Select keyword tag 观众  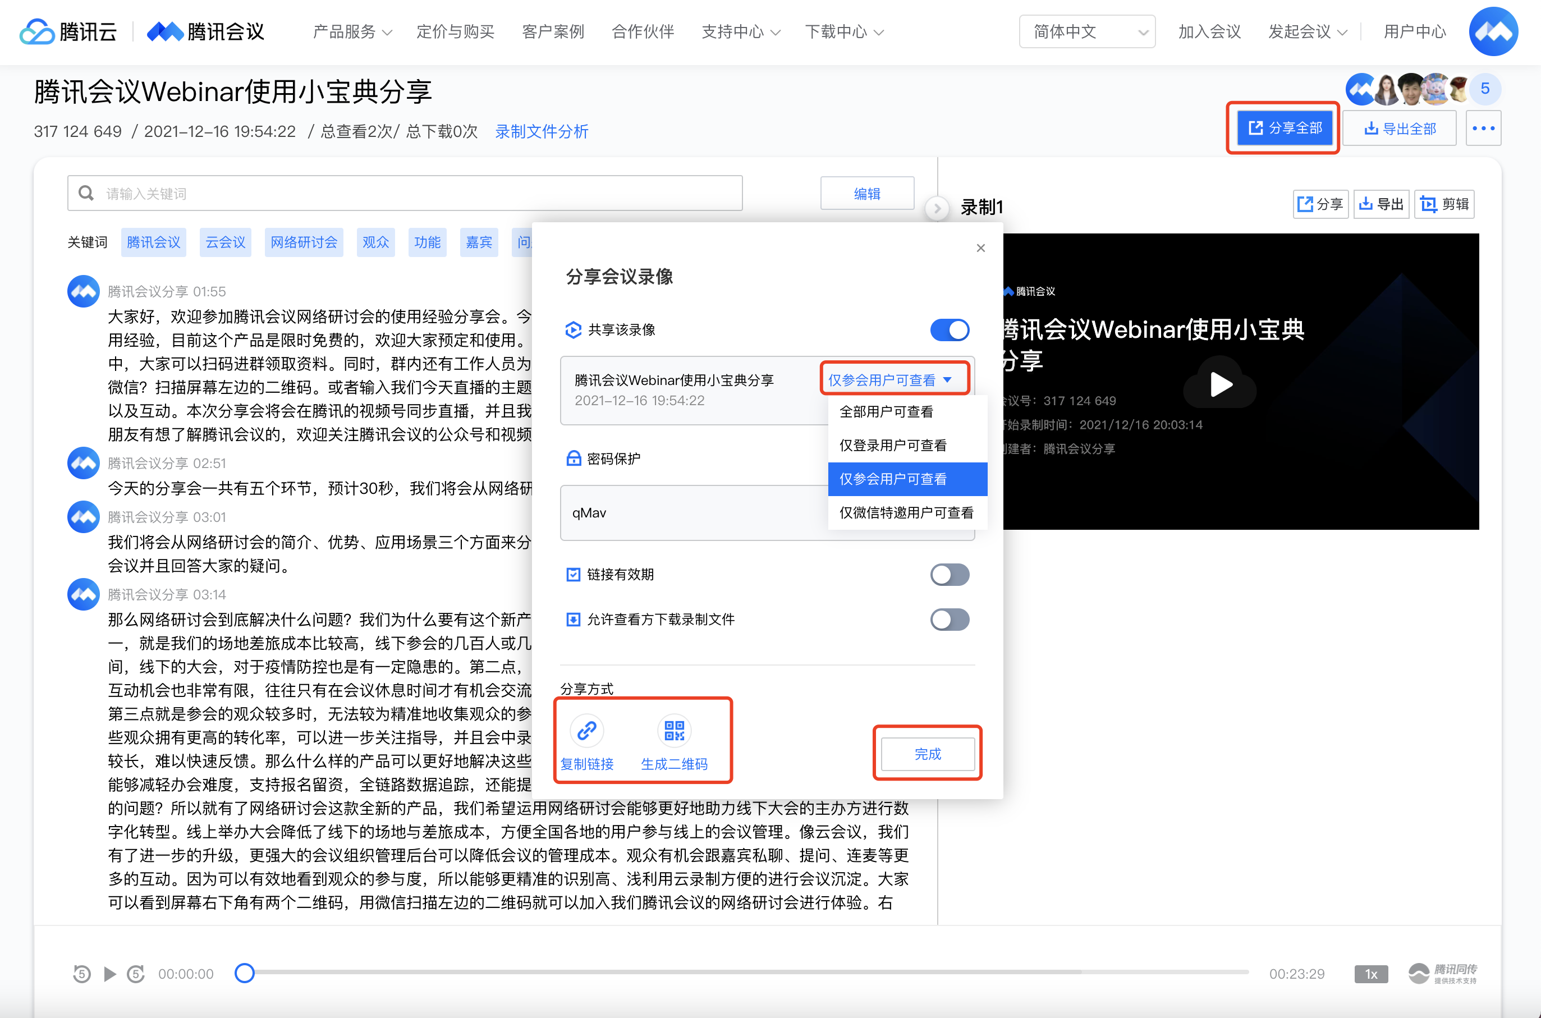pos(376,242)
